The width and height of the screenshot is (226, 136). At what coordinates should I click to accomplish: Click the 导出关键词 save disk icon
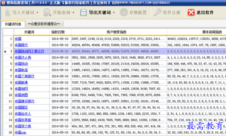coord(84,13)
